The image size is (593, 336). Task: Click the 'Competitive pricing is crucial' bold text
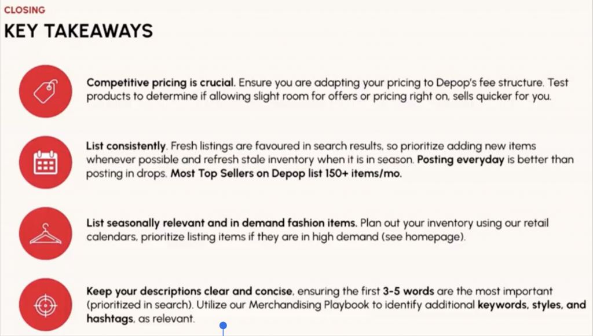click(161, 83)
